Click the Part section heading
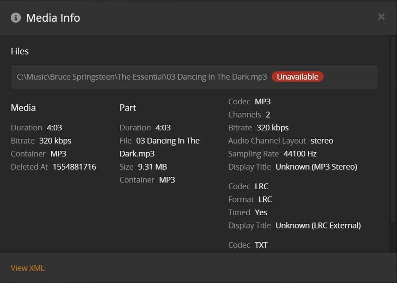397x283 pixels. 128,108
